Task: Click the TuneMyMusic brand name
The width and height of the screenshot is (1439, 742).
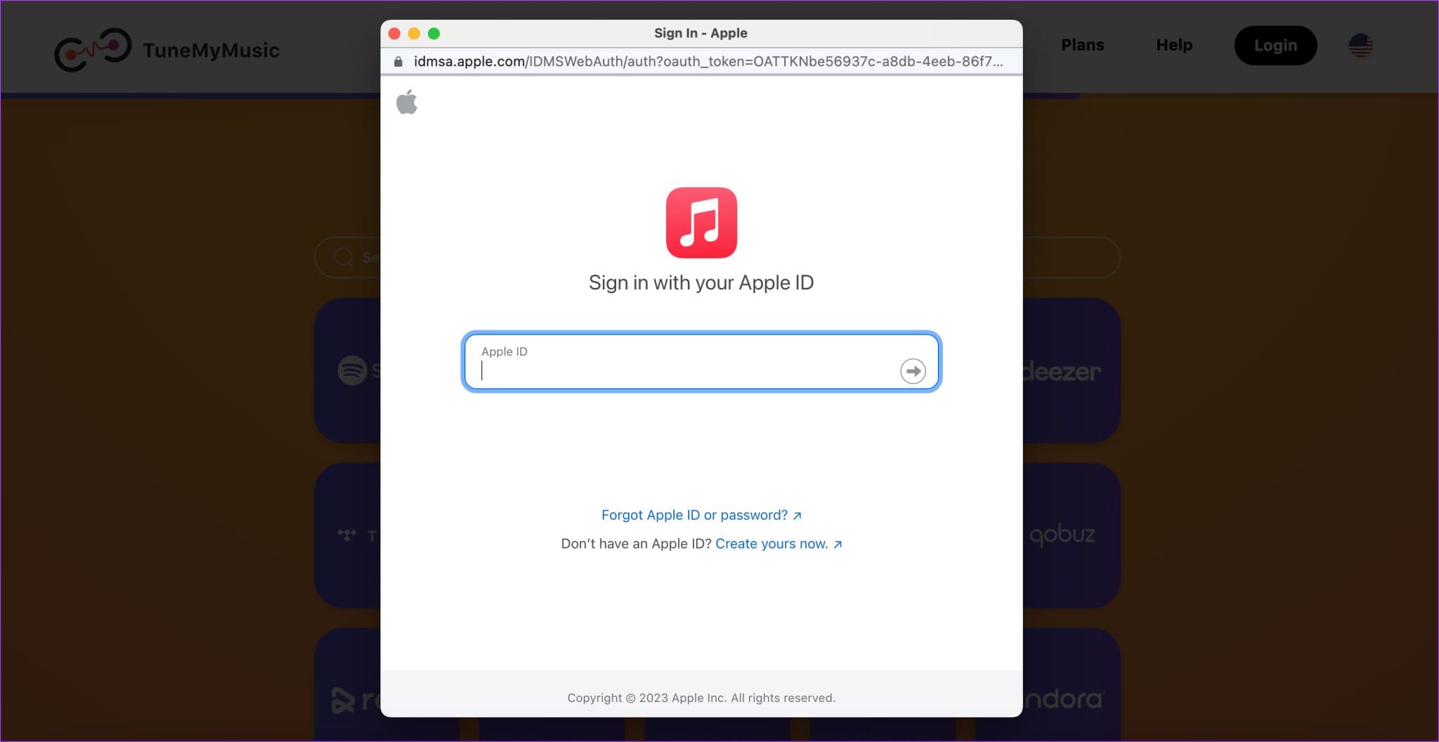Action: tap(211, 51)
